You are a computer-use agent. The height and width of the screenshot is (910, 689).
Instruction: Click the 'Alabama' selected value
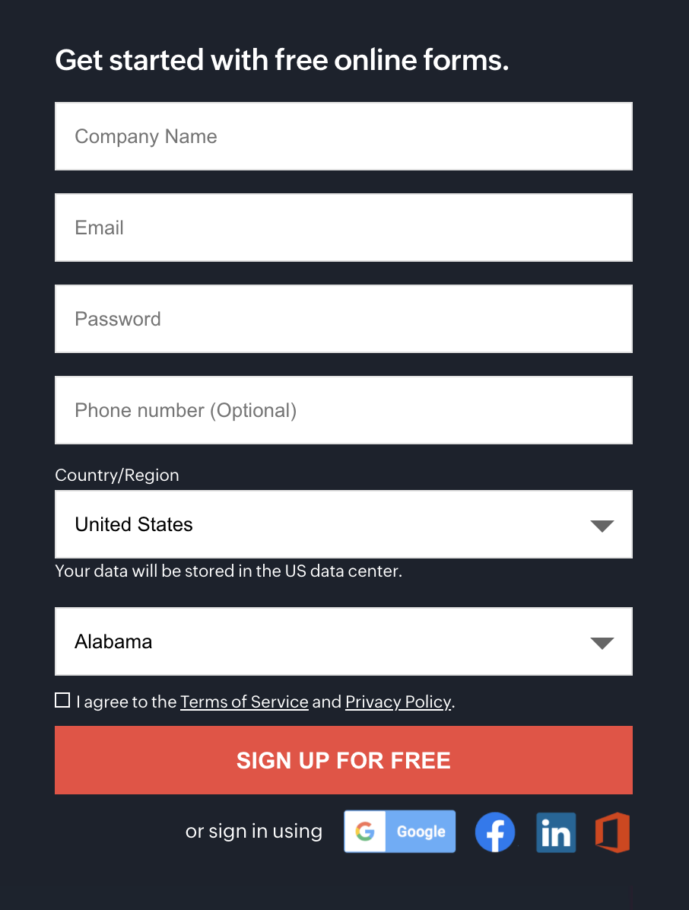(113, 641)
